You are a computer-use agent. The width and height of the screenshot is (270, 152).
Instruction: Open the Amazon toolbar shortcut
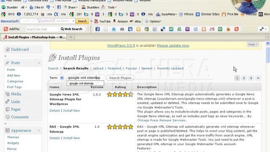pyautogui.click(x=120, y=22)
